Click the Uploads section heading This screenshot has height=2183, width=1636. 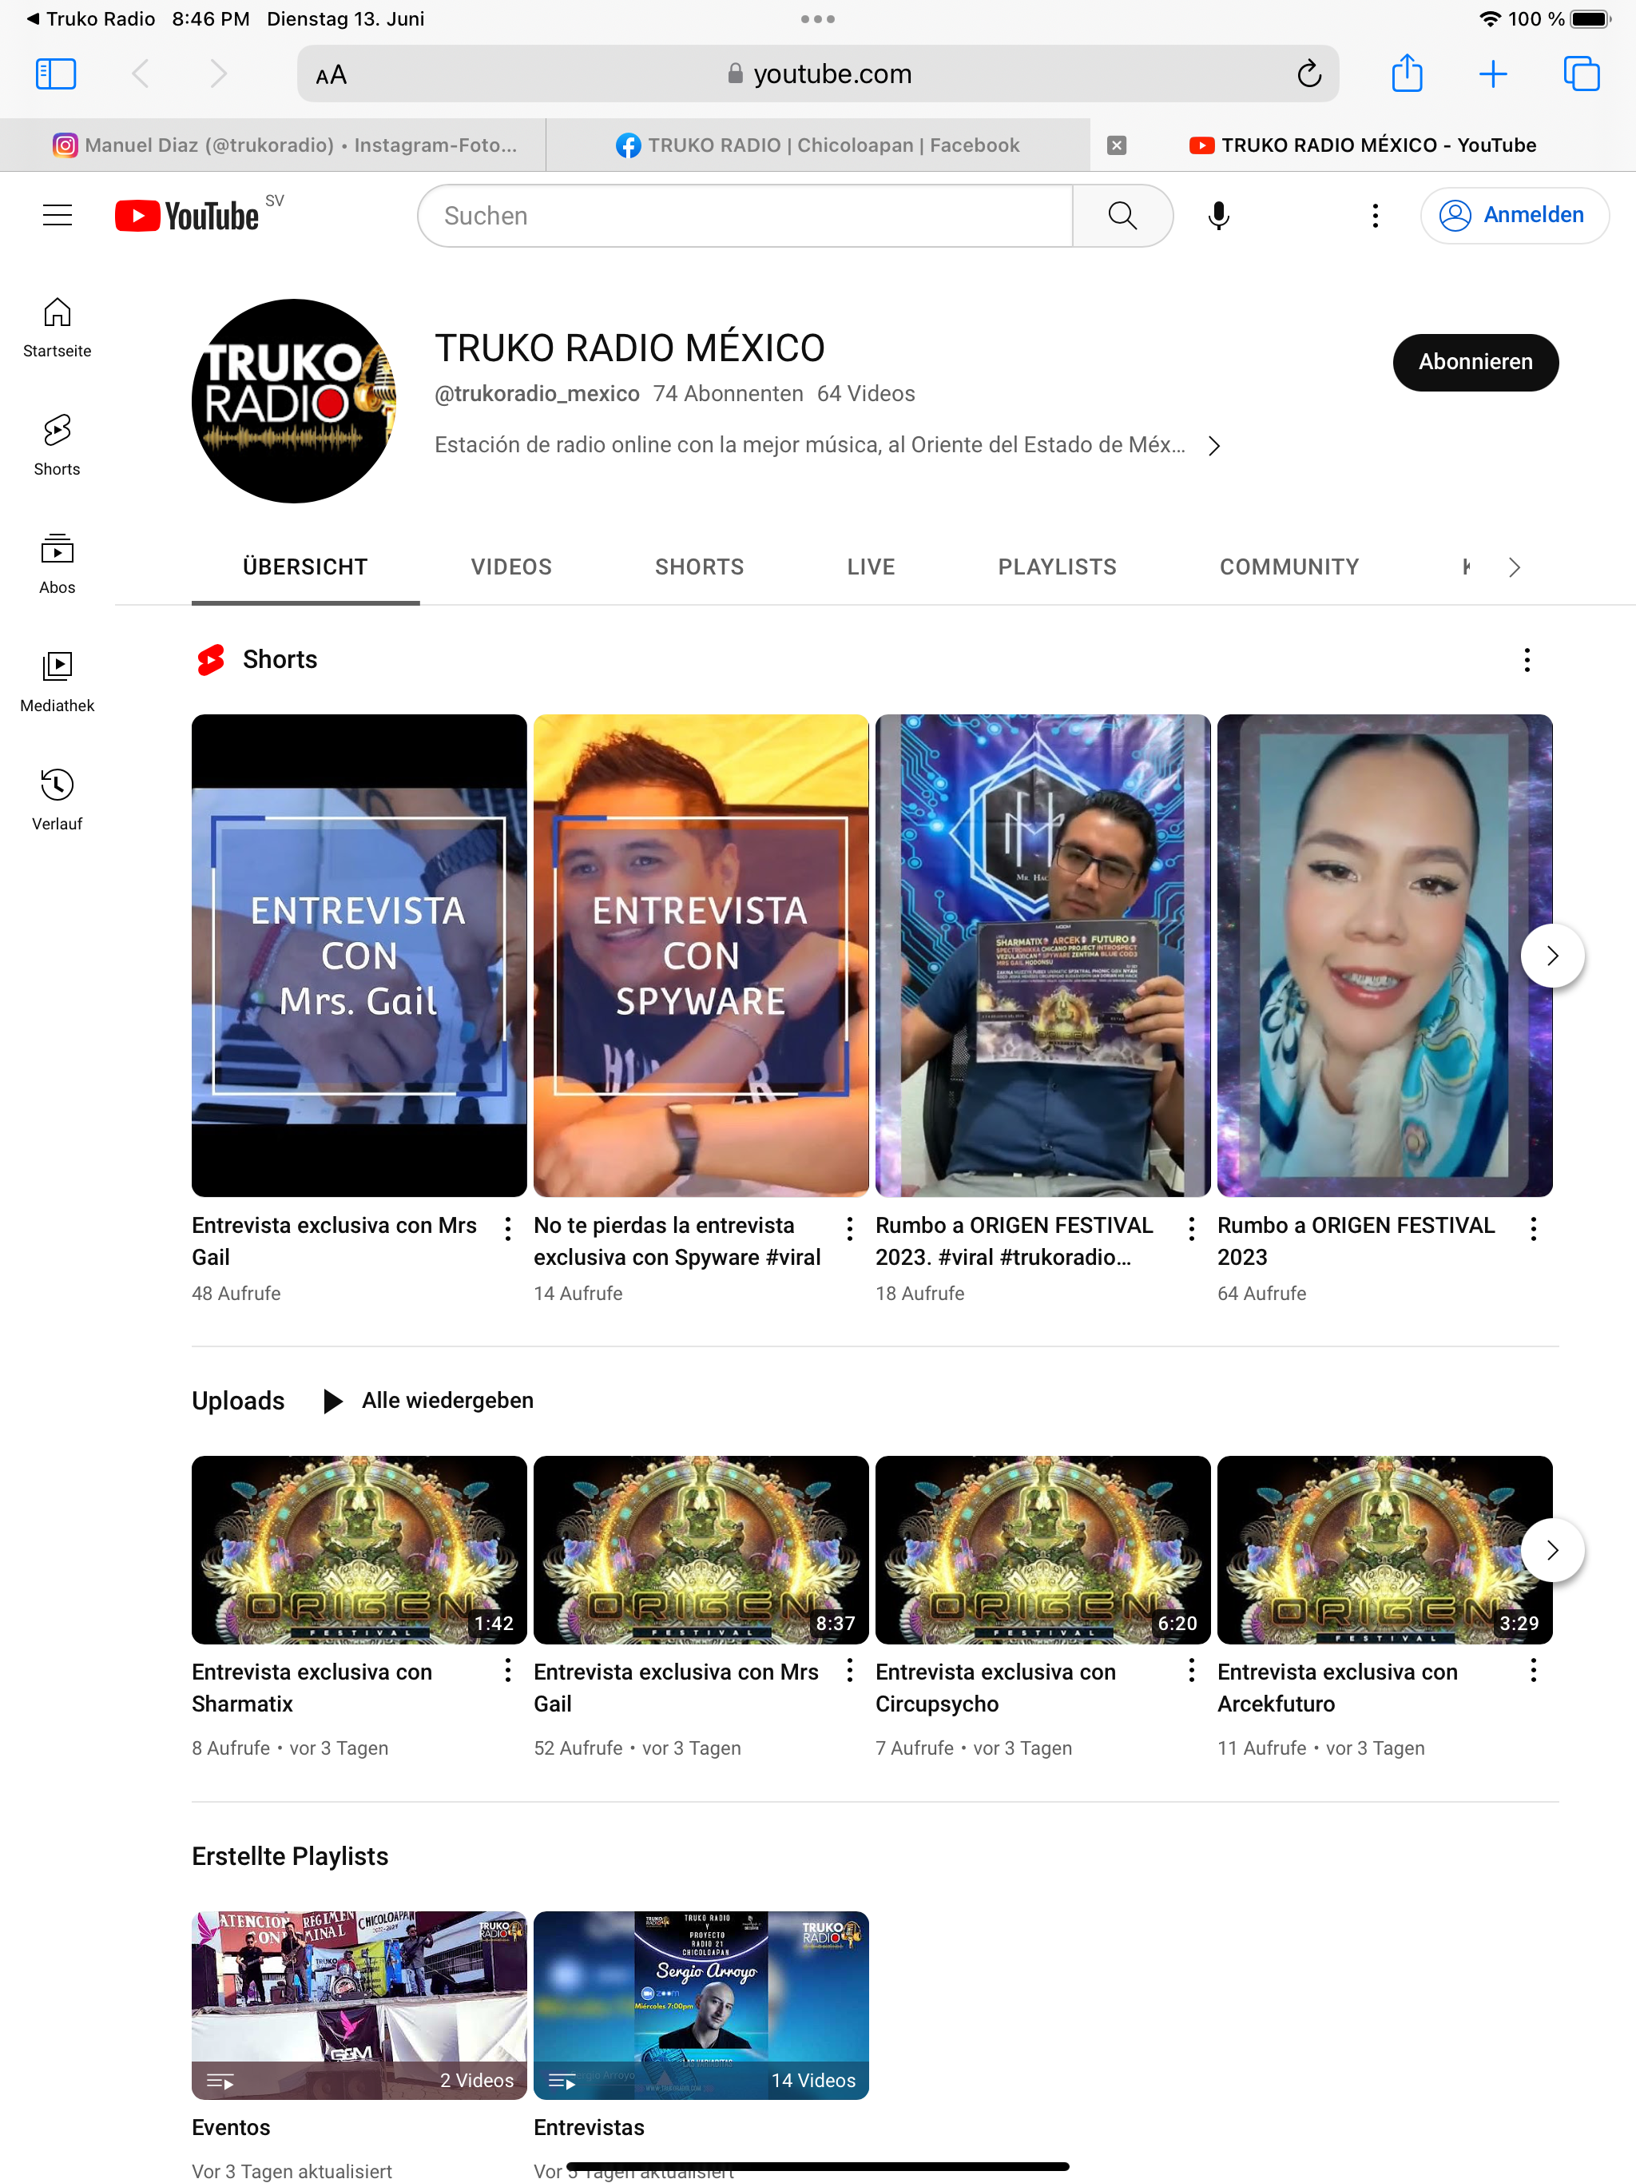(x=238, y=1401)
